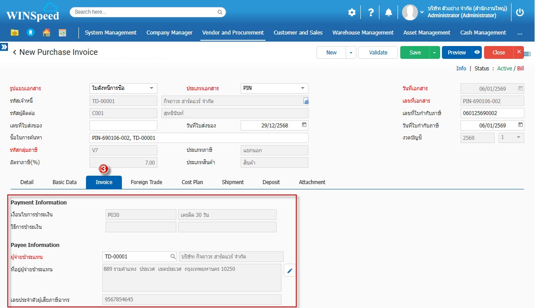The width and height of the screenshot is (535, 308).
Task: Click the help question mark icon
Action: click(x=371, y=12)
